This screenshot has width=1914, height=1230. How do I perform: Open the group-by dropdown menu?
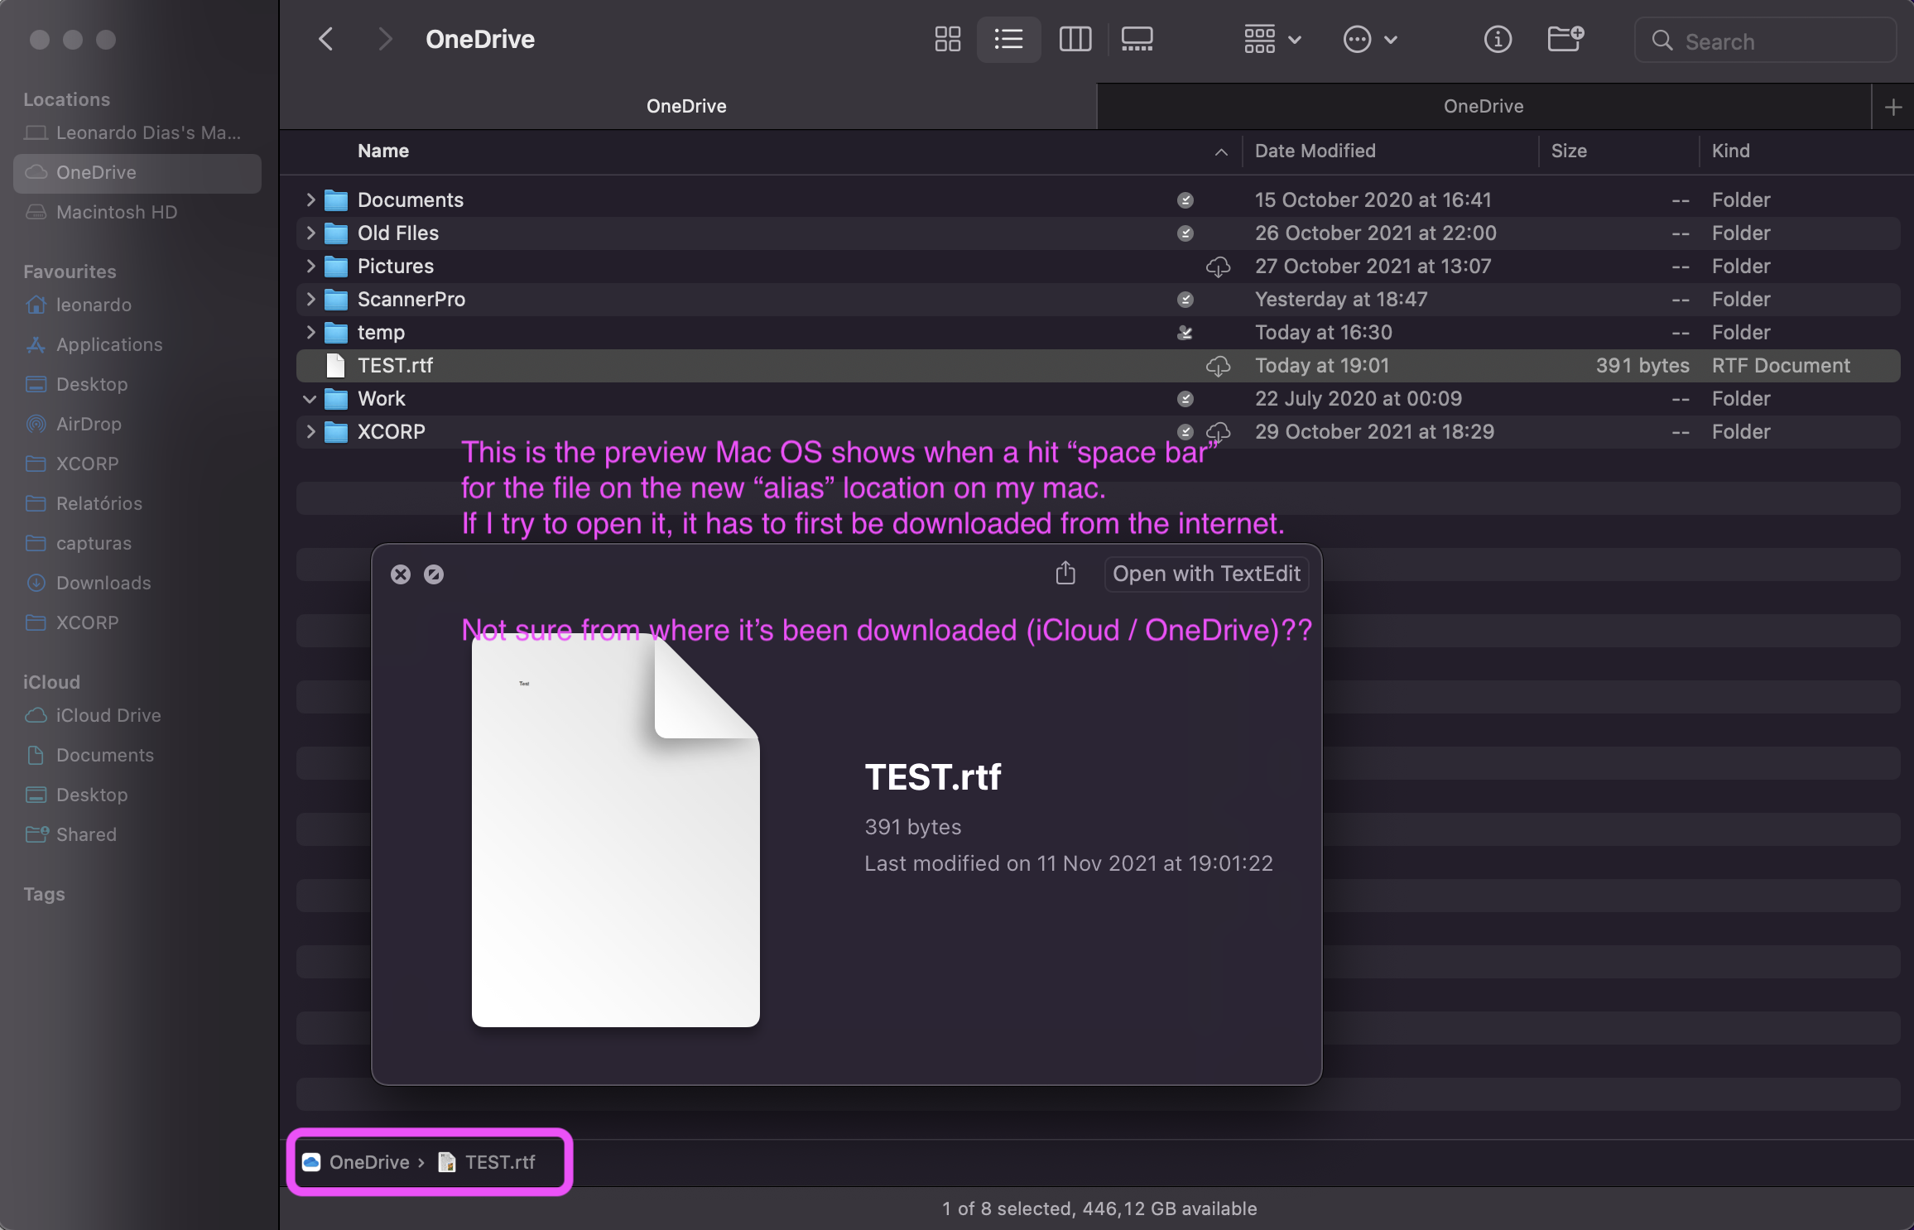tap(1272, 39)
